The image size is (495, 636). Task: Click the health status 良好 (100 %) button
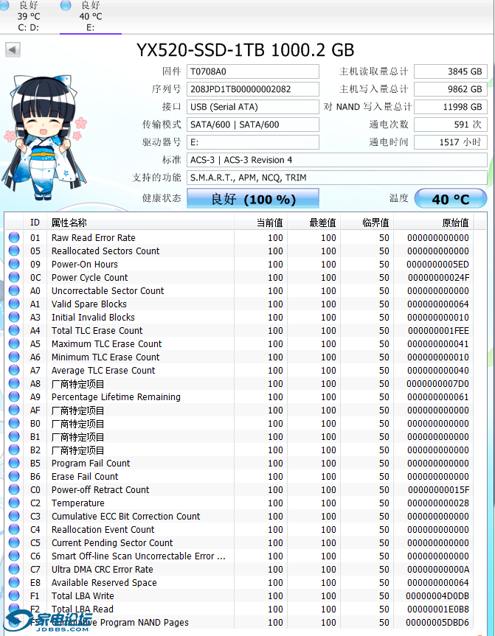pyautogui.click(x=252, y=199)
